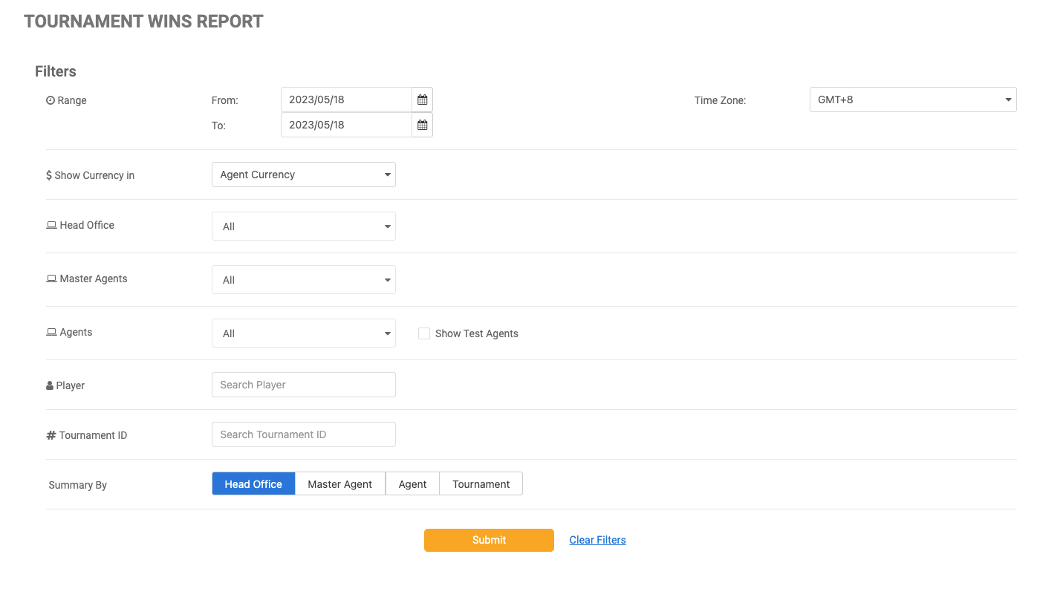Expand the Time Zone GMT+8 dropdown
This screenshot has height=606, width=1063.
912,100
